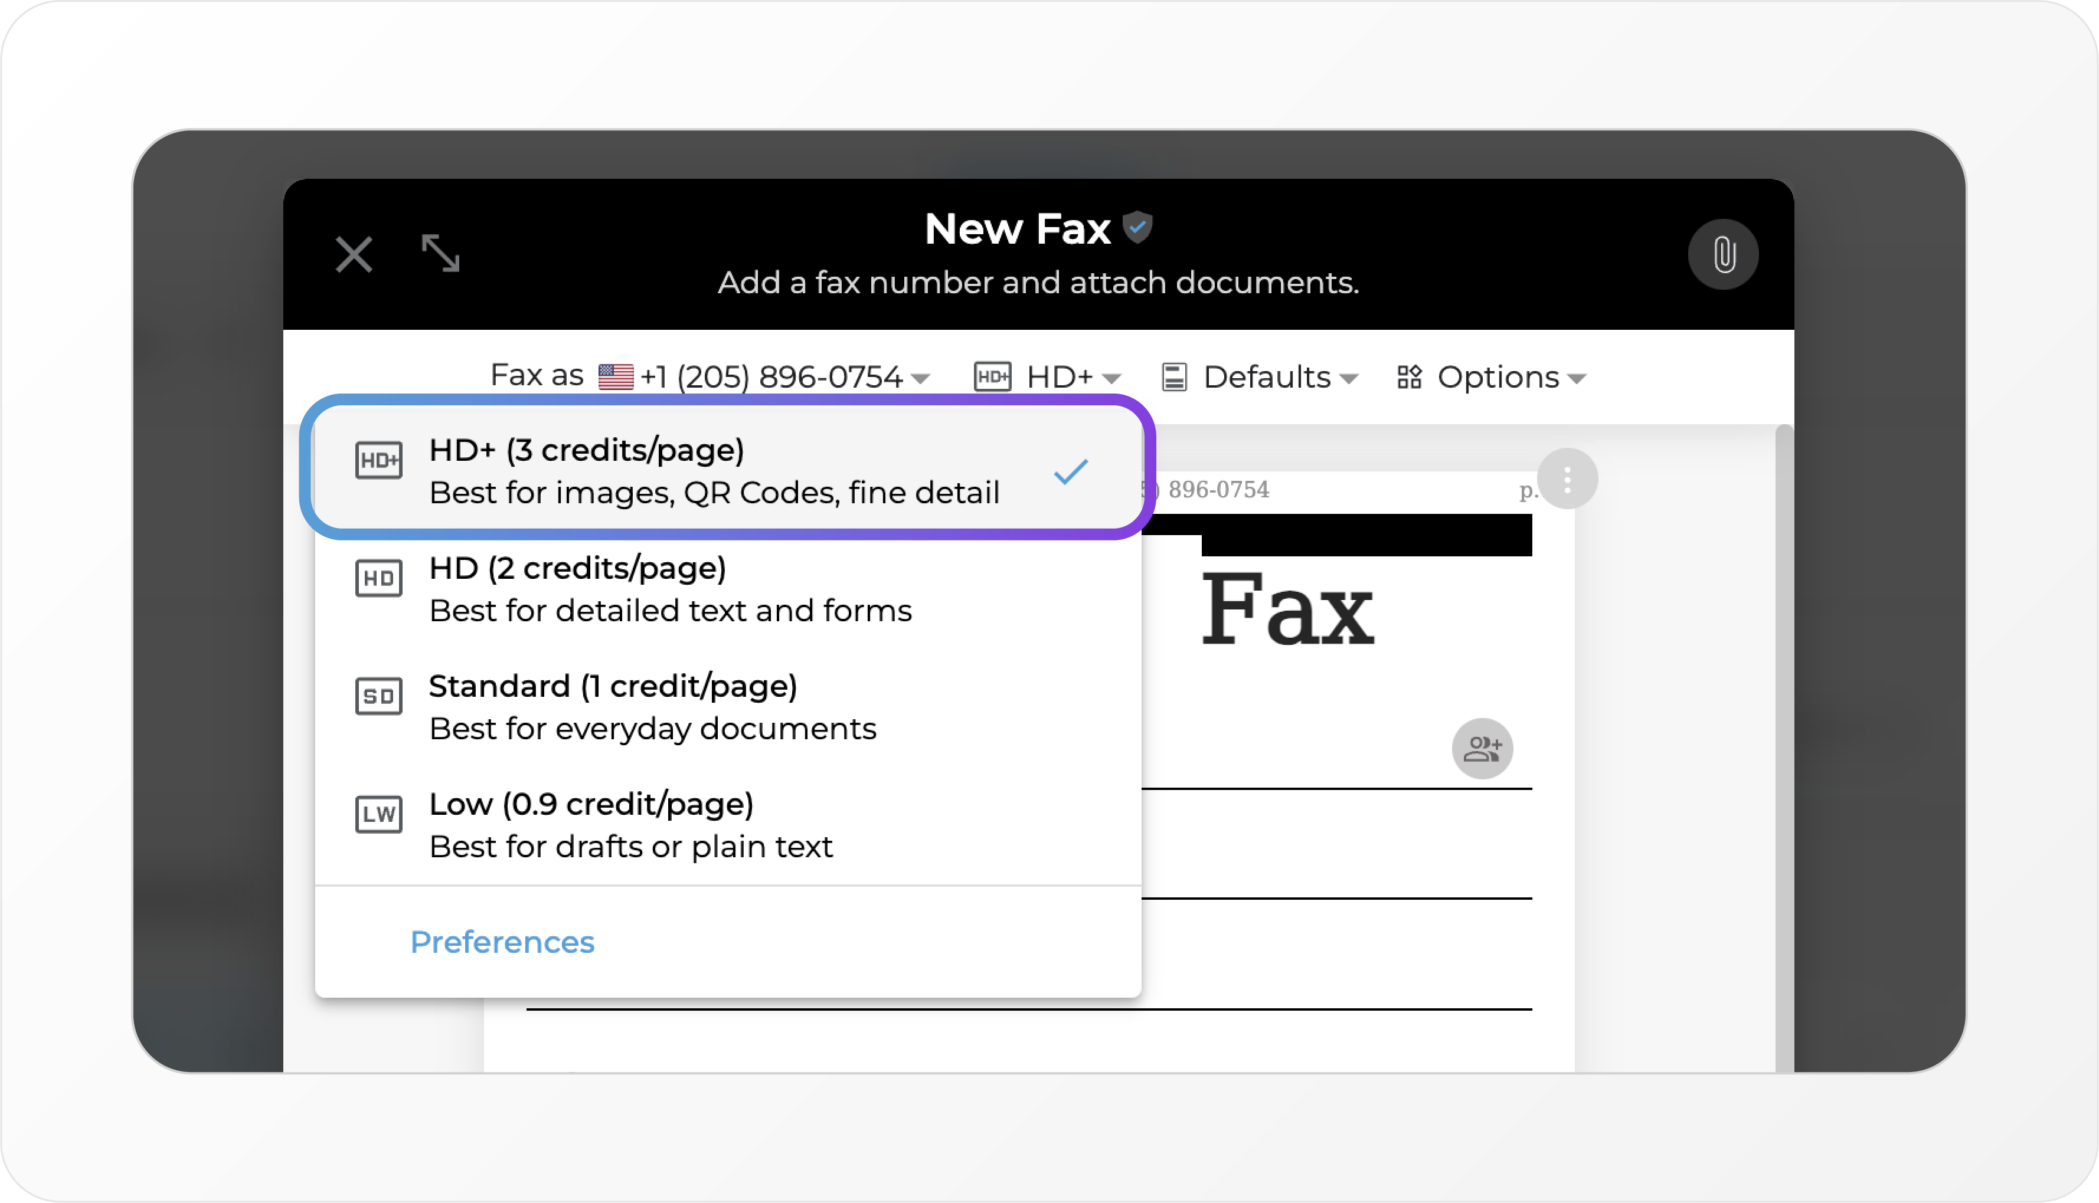
Task: Click the add contacts people icon
Action: [1483, 749]
